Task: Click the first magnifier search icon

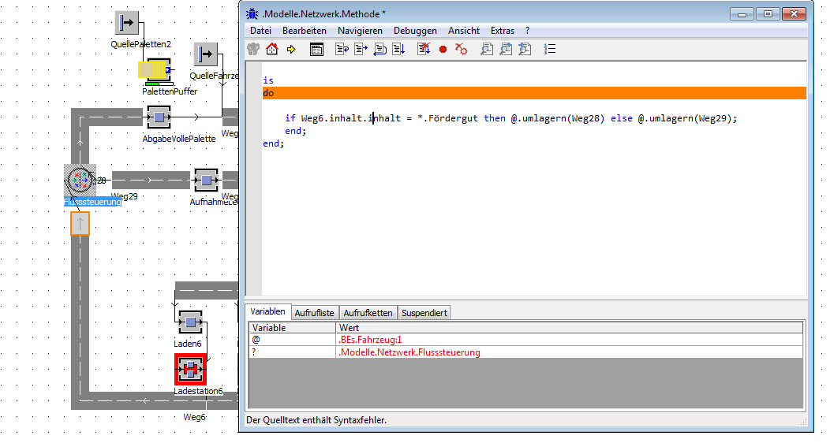Action: [x=487, y=49]
